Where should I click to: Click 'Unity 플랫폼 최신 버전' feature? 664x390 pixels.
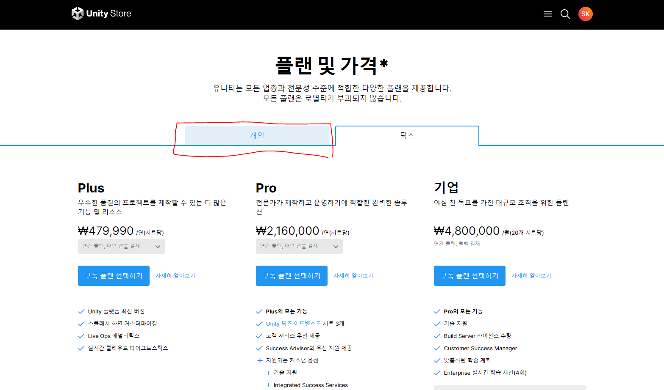pyautogui.click(x=117, y=311)
